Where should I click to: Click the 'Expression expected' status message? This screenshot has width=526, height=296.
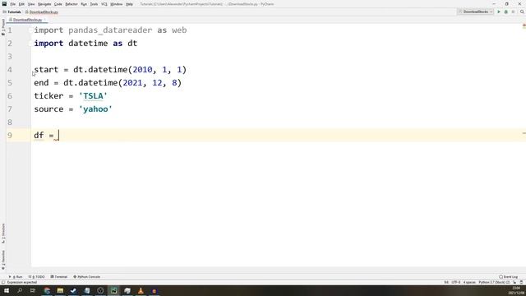click(x=22, y=283)
